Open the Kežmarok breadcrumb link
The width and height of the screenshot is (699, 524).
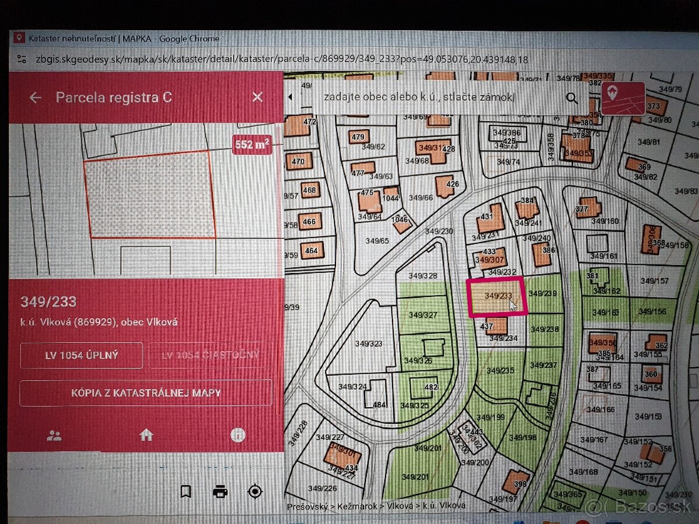click(x=358, y=507)
